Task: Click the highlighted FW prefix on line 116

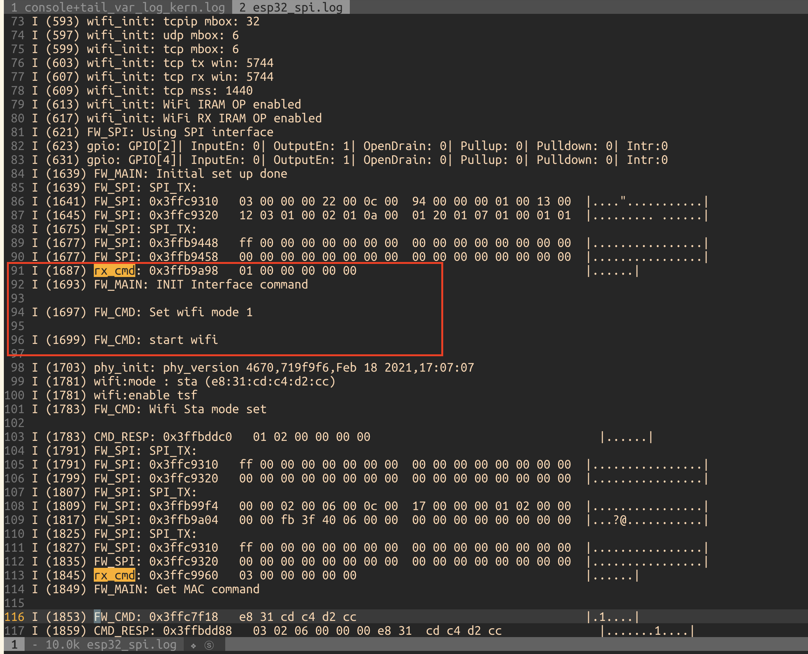Action: (97, 617)
